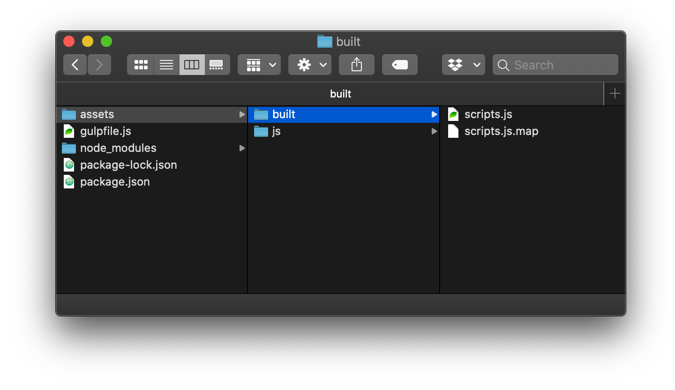Open the item grouping dropdown

tap(259, 65)
